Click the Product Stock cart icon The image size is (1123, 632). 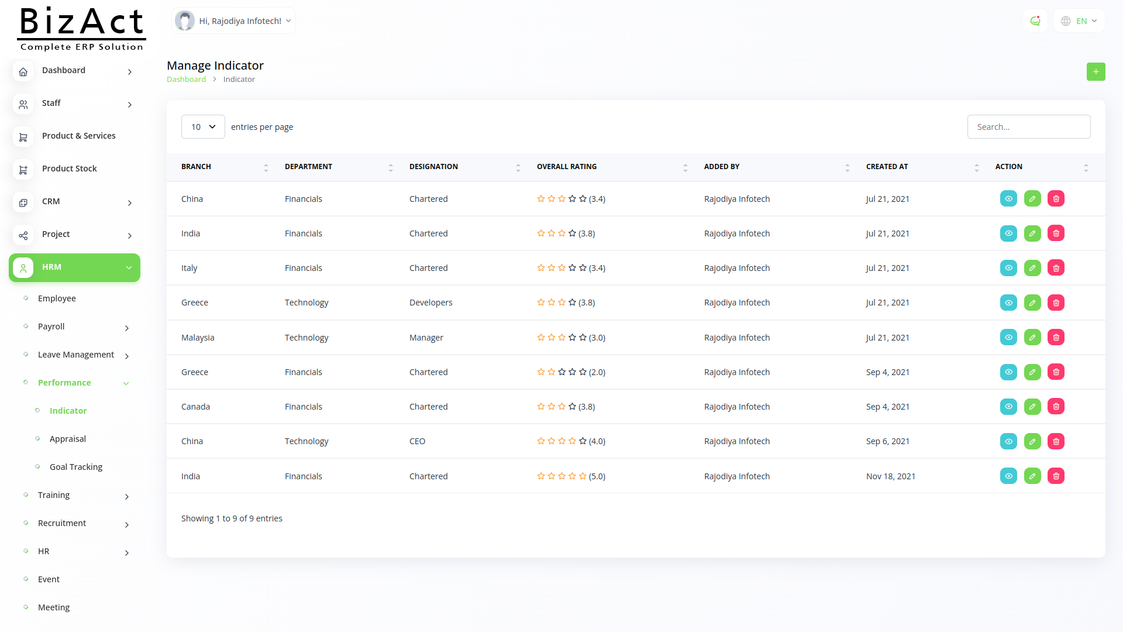point(23,170)
